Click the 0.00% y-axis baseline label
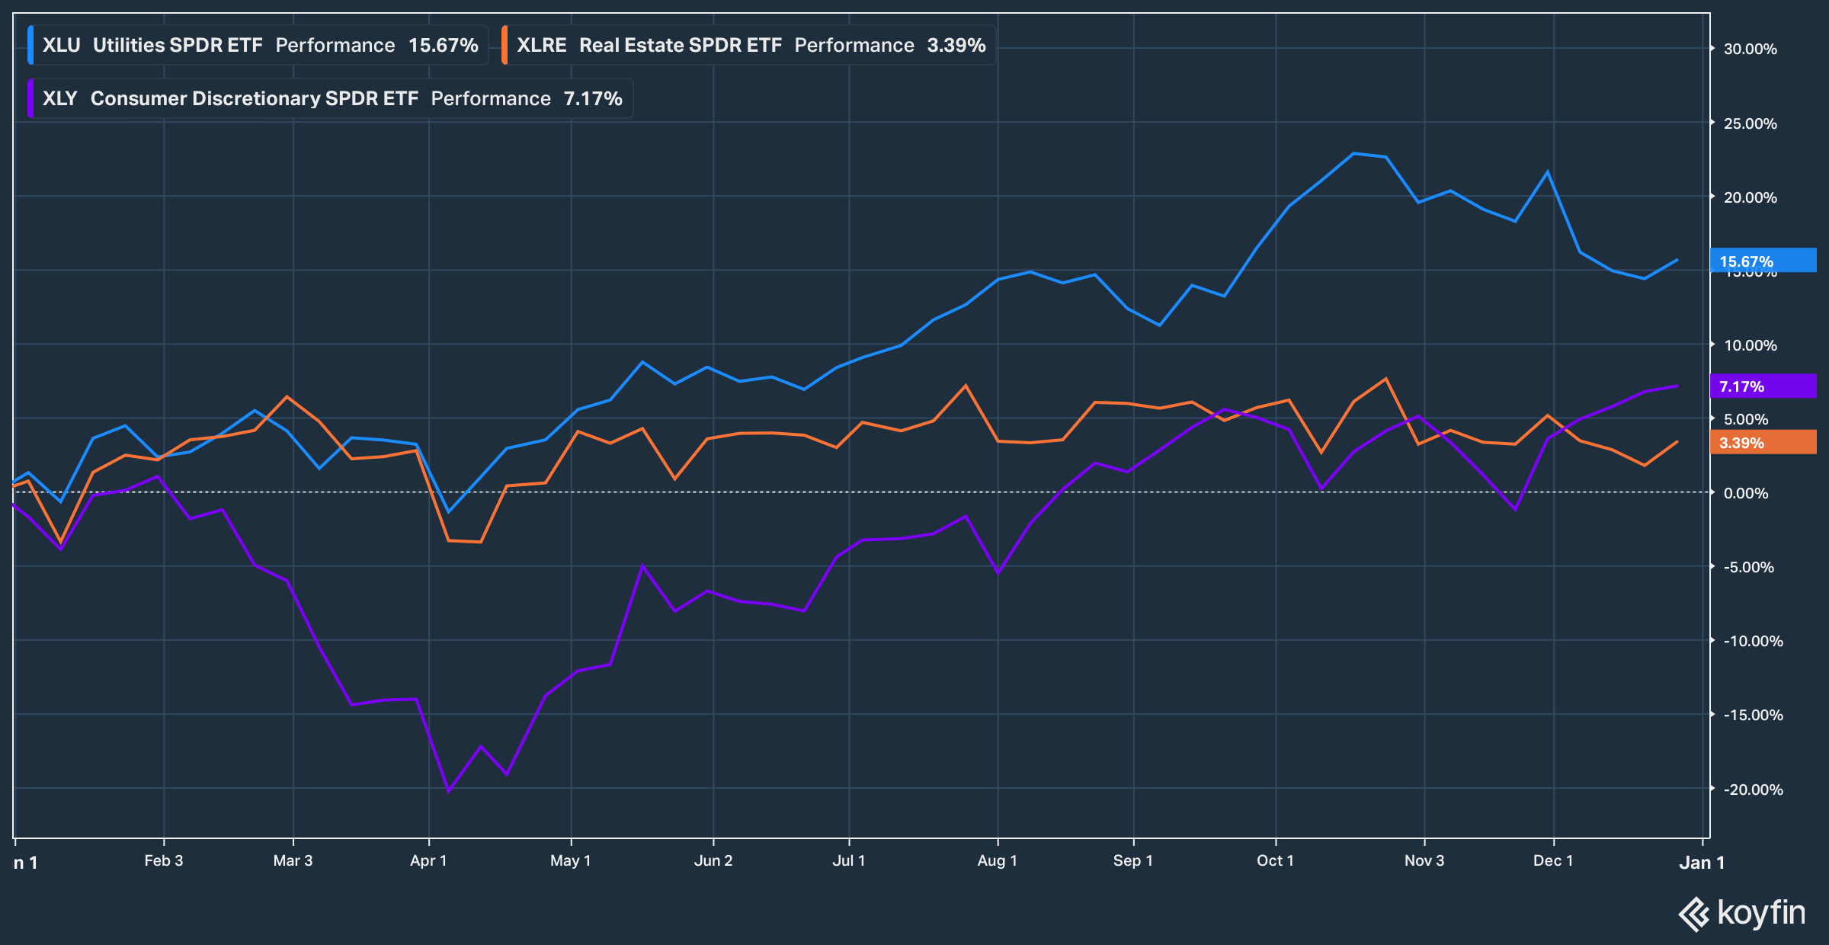The height and width of the screenshot is (945, 1829). tap(1745, 493)
